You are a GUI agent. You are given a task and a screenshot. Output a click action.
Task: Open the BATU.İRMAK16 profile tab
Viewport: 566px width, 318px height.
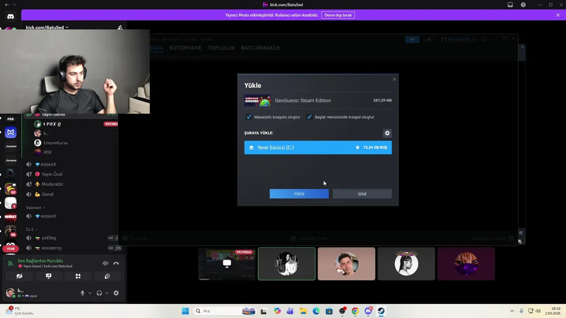260,48
